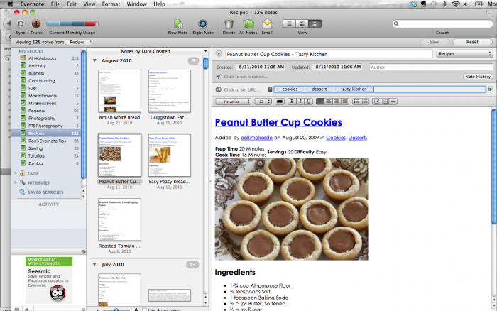Select the Amish White Bread thumbnail
This screenshot has height=311, width=497.
coord(119,92)
